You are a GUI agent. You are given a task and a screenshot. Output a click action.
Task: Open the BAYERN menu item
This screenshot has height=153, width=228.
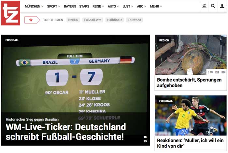[70, 7]
